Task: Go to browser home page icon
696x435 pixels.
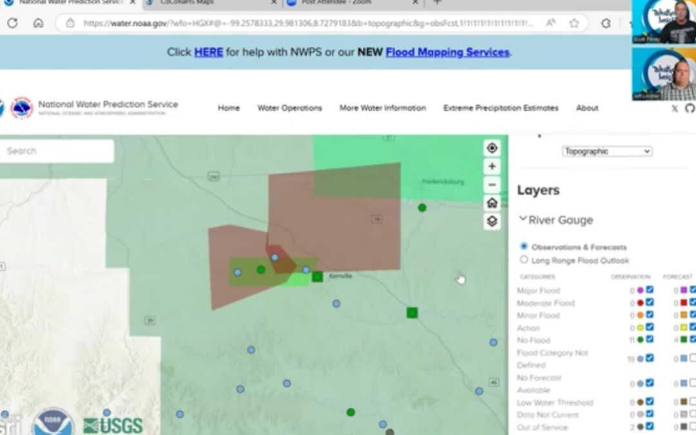Action: [38, 23]
